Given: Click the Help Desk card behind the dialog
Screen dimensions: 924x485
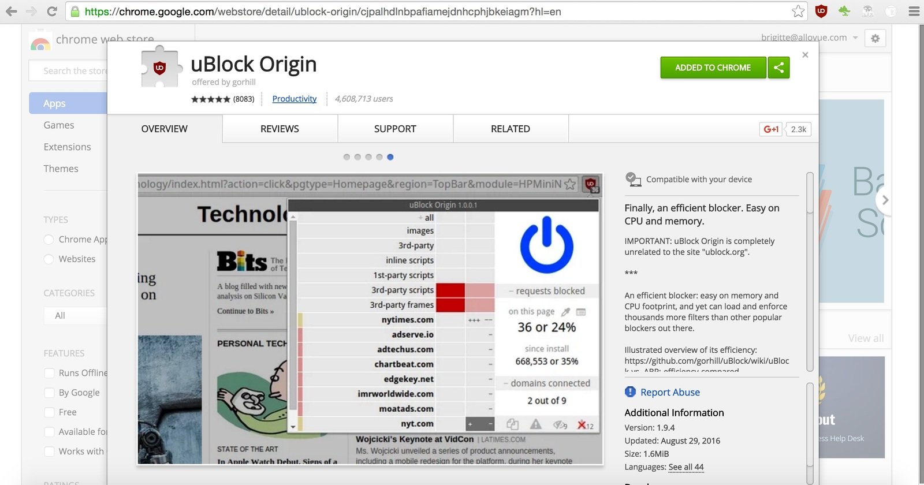Looking at the screenshot, I should (x=852, y=407).
